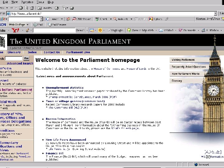Click the Yahoo toolbar Search button
This screenshot has width=224, height=168.
pyautogui.click(x=80, y=30)
